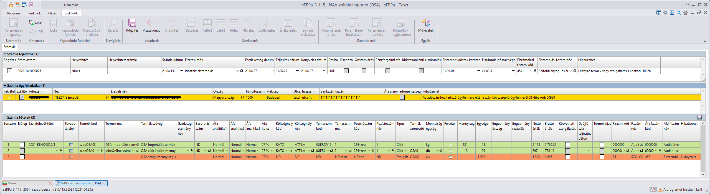Toggle the Szállító checkbox in customer row
Screen dimensions: 710x194
(22, 98)
